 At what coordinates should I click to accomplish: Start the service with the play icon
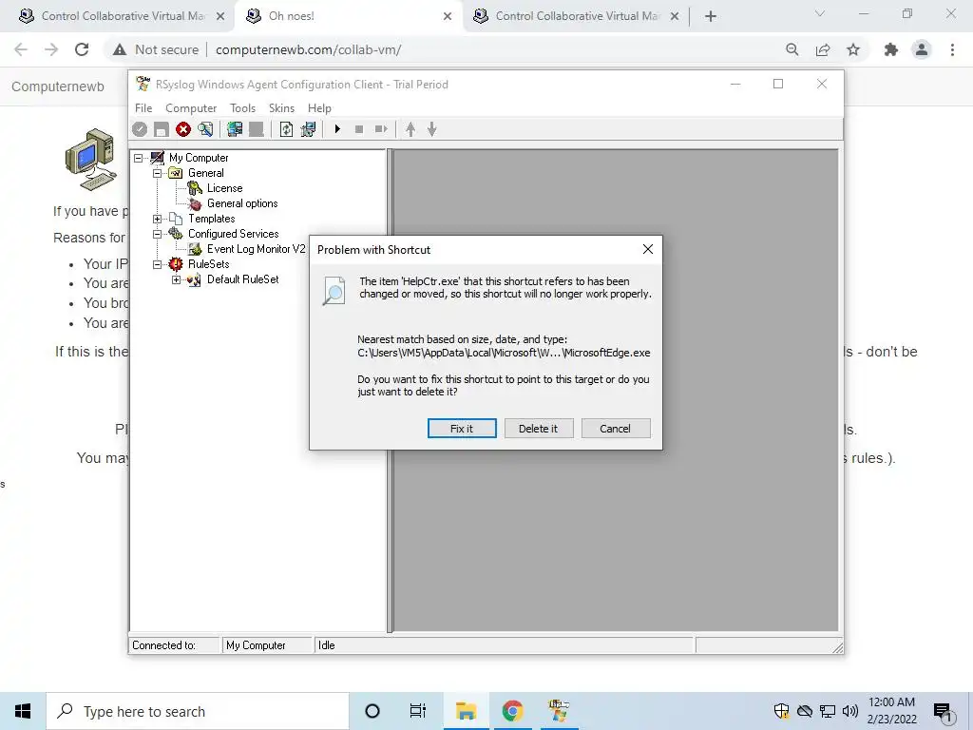click(x=337, y=129)
